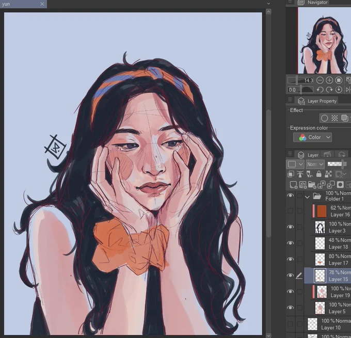
Task: Select the Navigator panel tab
Action: tap(312, 3)
